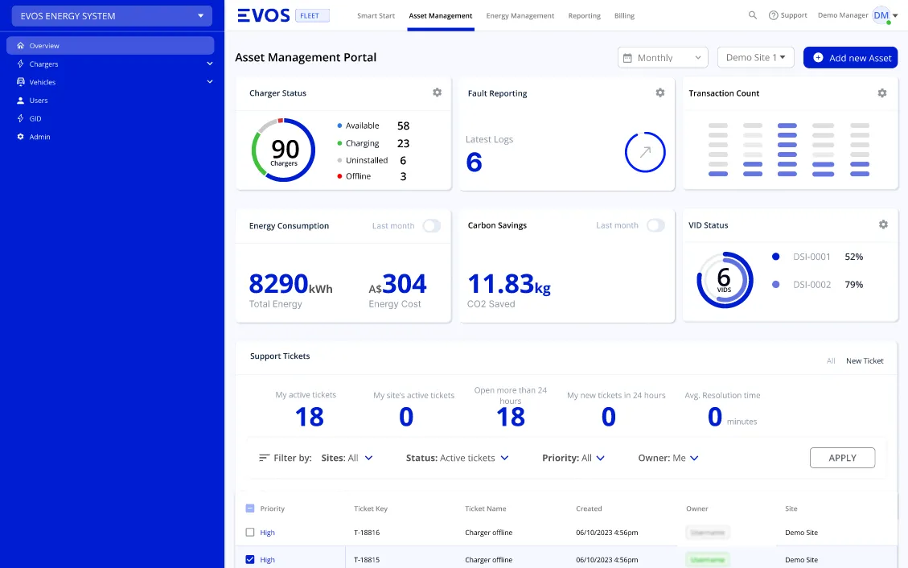Click the Fault Reporting arrow circle icon

pos(645,151)
